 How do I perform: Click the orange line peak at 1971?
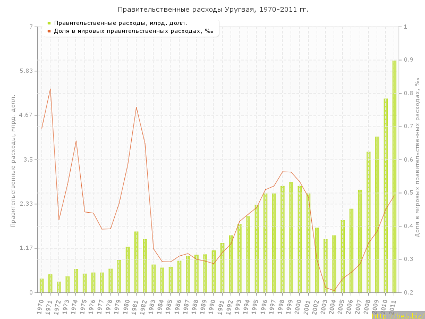coord(50,89)
